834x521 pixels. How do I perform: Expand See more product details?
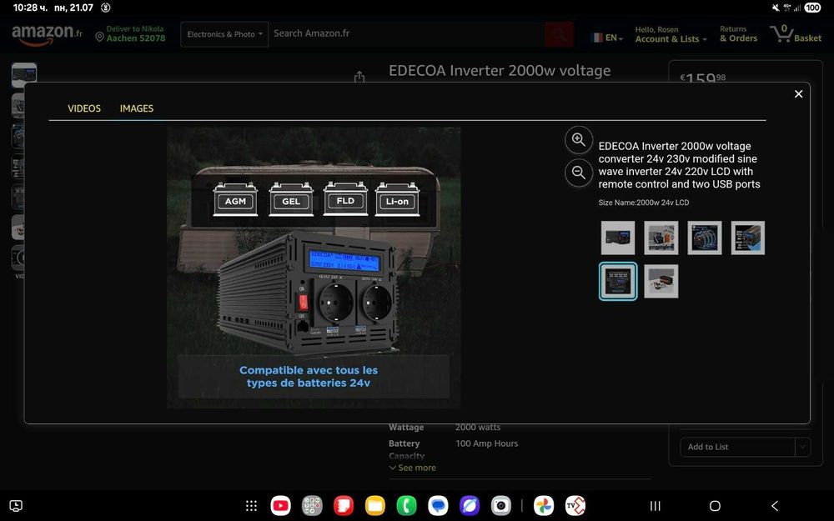[412, 468]
